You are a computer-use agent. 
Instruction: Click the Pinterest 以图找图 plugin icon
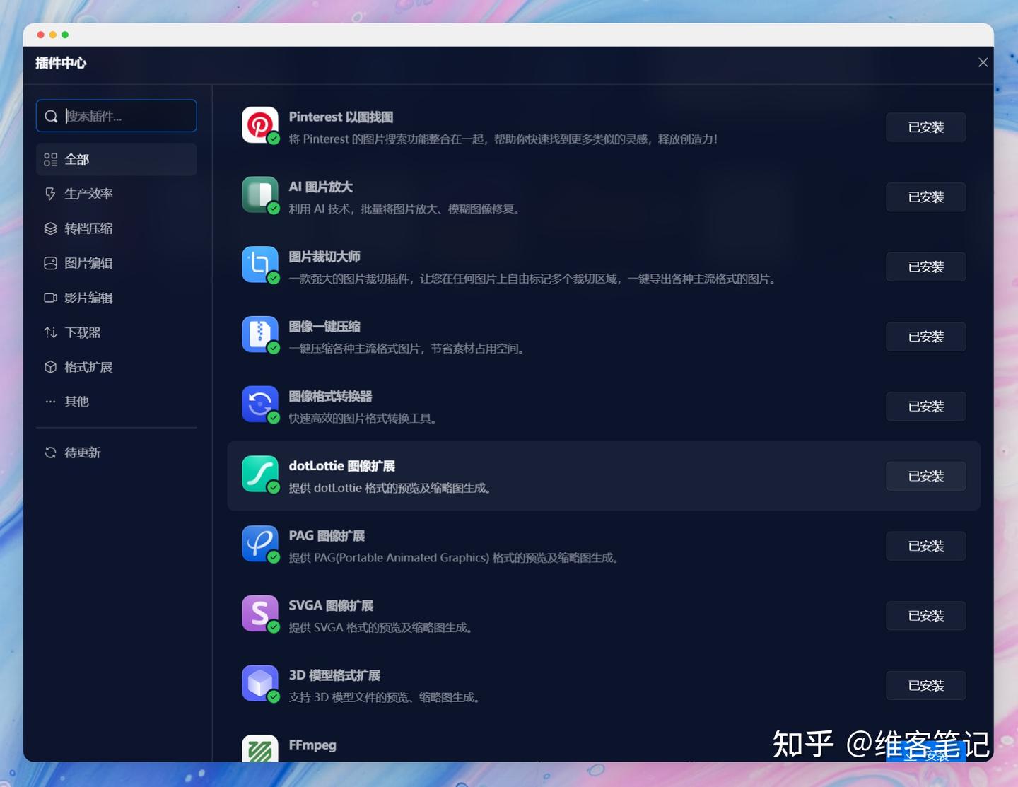point(260,125)
